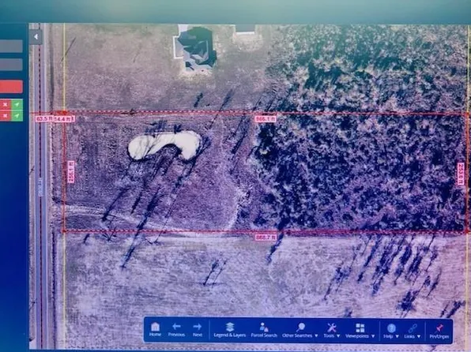Open the Tools dropdown menu
Image resolution: width=471 pixels, height=352 pixels.
point(332,331)
